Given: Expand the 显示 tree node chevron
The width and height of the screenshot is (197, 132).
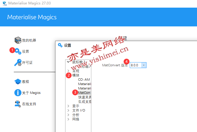Looking at the screenshot, I should pyautogui.click(x=68, y=106).
